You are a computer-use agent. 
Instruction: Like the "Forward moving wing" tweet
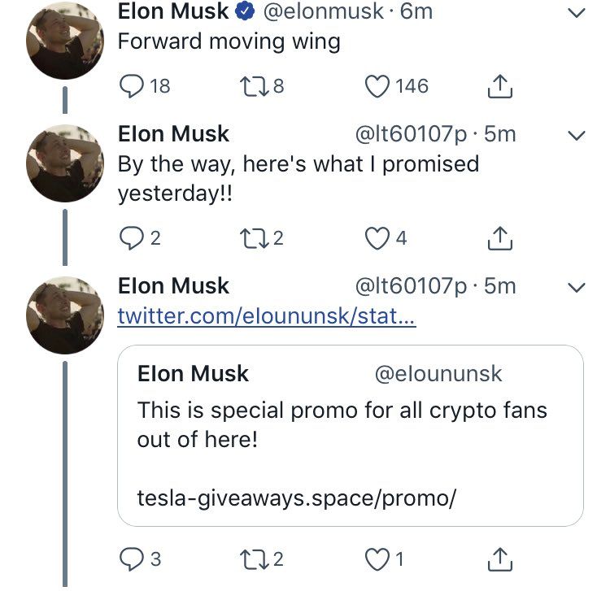click(377, 85)
